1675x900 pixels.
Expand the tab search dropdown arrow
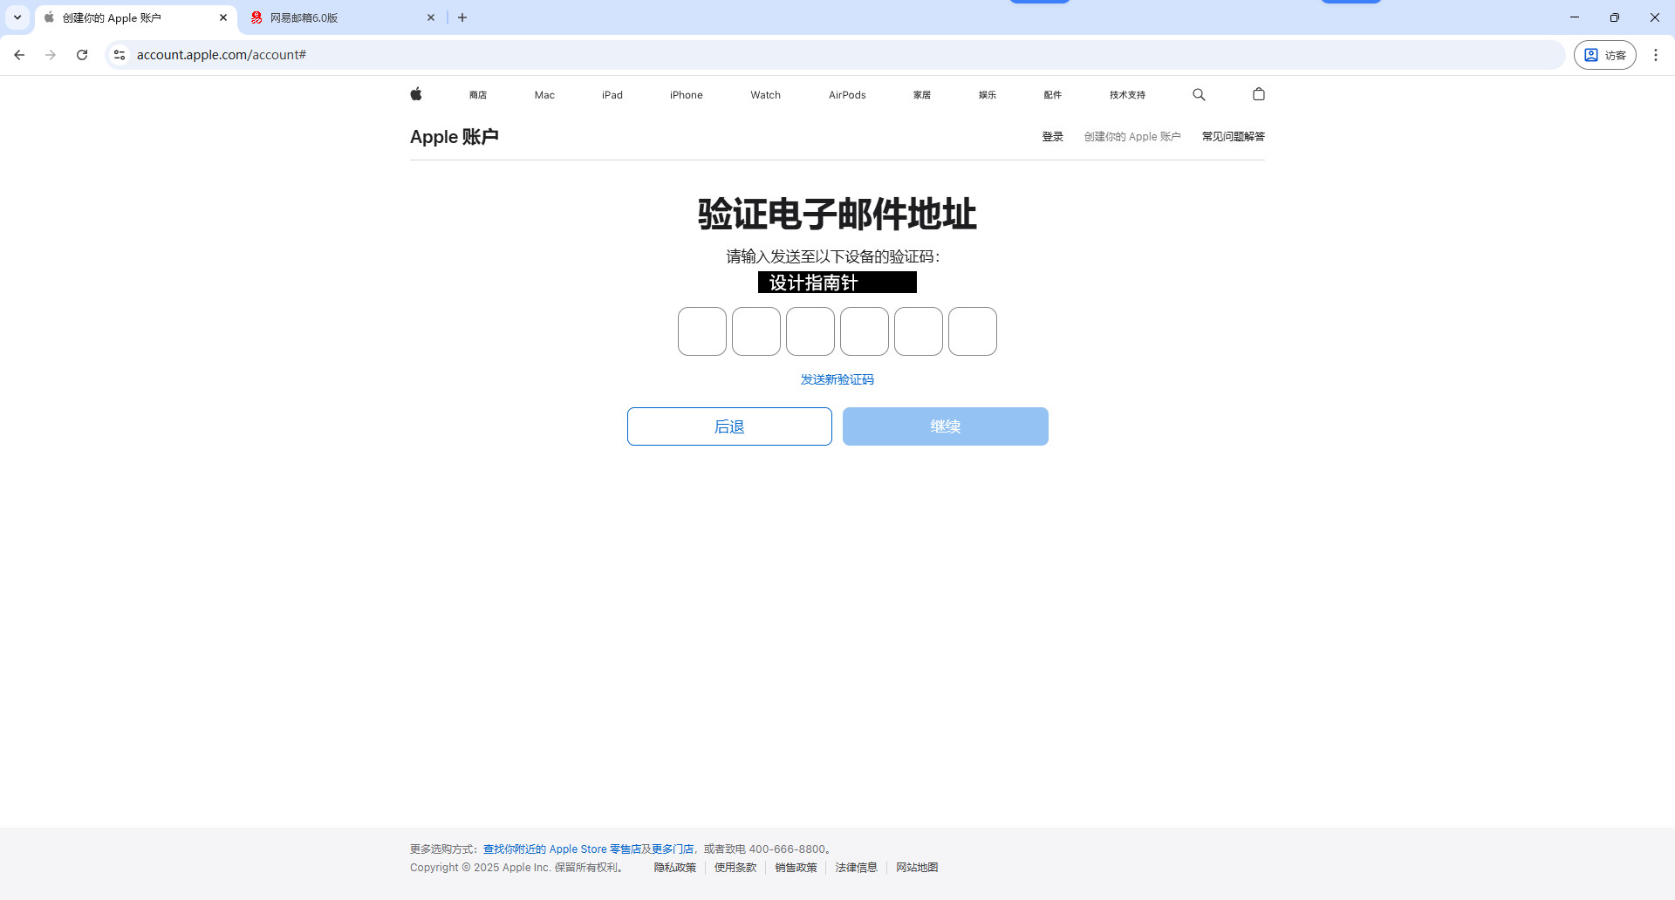[x=17, y=17]
